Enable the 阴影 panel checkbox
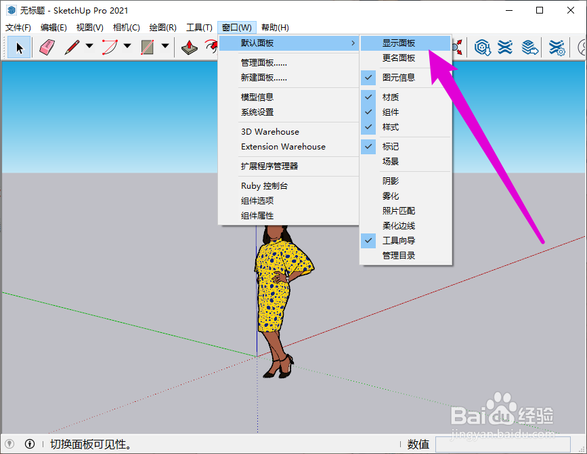 389,181
